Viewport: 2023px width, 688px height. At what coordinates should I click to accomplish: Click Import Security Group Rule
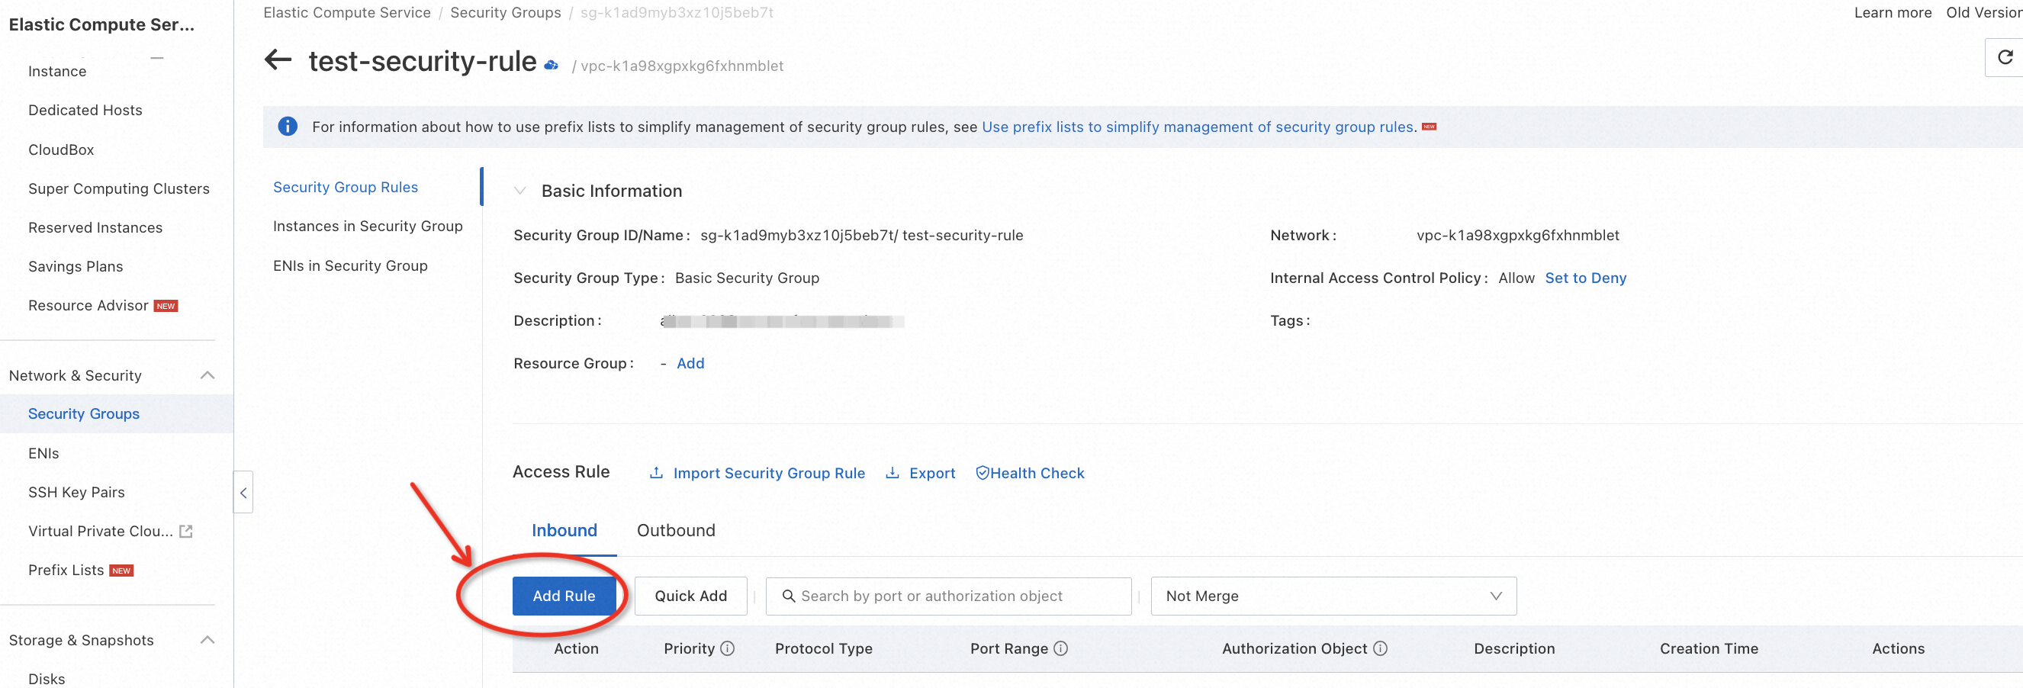tap(769, 473)
